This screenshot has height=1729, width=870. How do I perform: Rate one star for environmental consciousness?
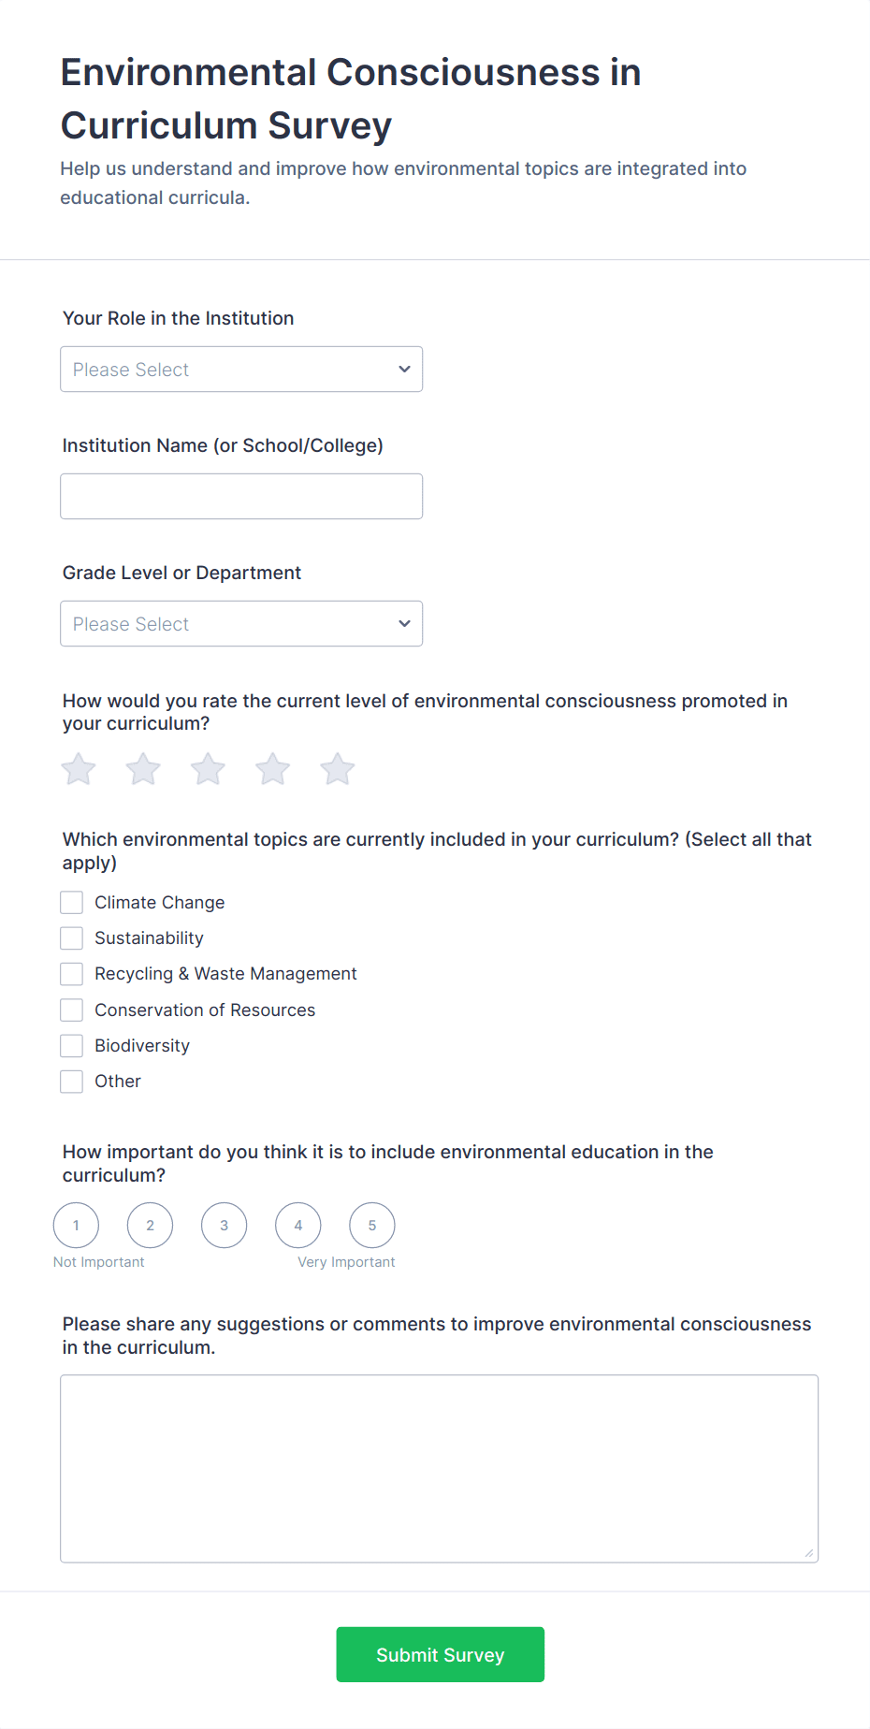click(78, 768)
